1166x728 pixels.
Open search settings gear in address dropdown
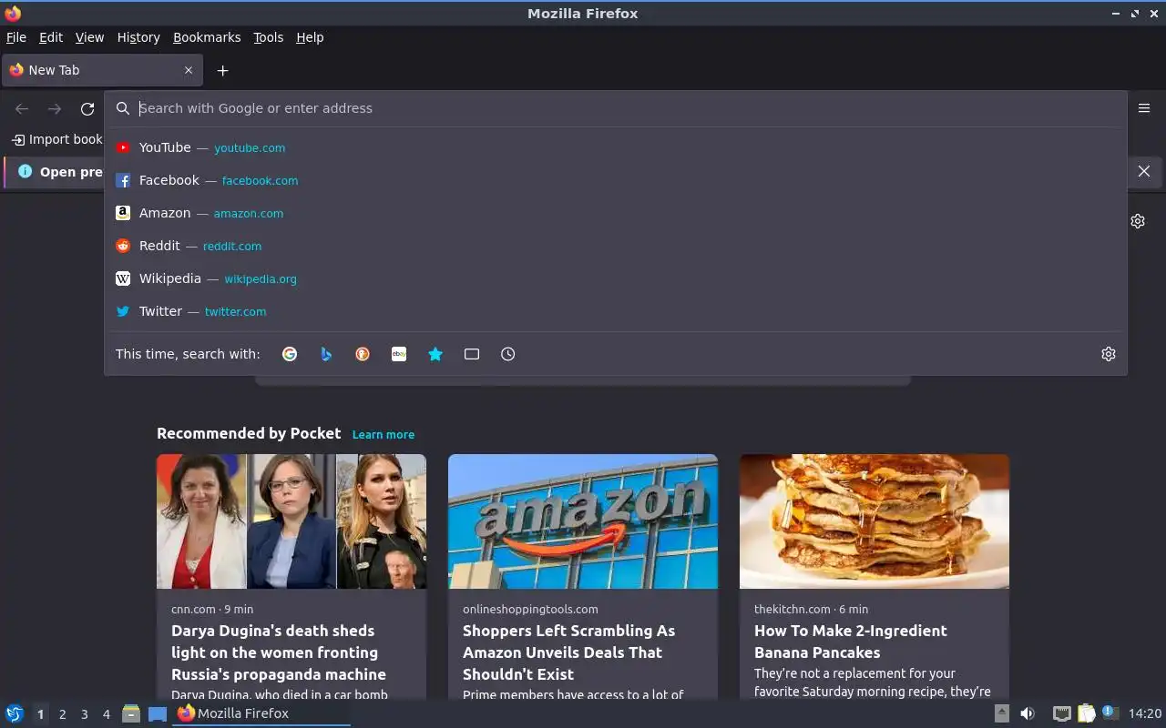tap(1109, 354)
